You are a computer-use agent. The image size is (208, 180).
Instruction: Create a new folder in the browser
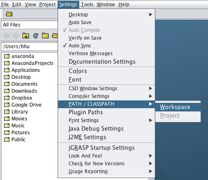click(45, 36)
